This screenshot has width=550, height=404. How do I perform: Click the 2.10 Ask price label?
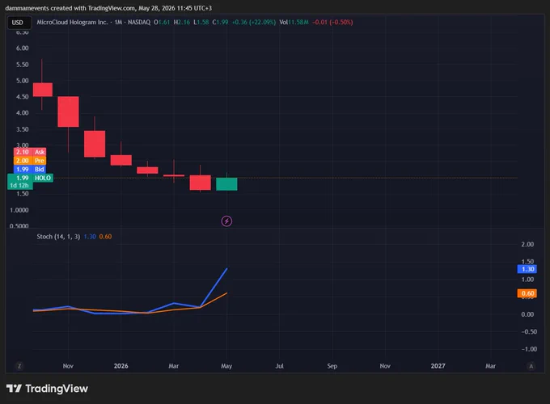[x=30, y=152]
